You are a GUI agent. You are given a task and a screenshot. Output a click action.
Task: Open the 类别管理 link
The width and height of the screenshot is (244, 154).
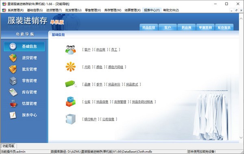(120, 102)
